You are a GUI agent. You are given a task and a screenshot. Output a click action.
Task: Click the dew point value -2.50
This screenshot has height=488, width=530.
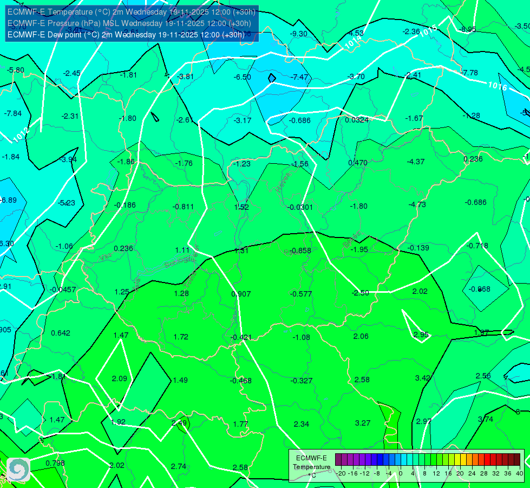tap(360, 293)
